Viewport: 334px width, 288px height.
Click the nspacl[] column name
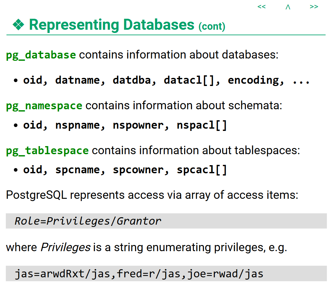coord(202,125)
